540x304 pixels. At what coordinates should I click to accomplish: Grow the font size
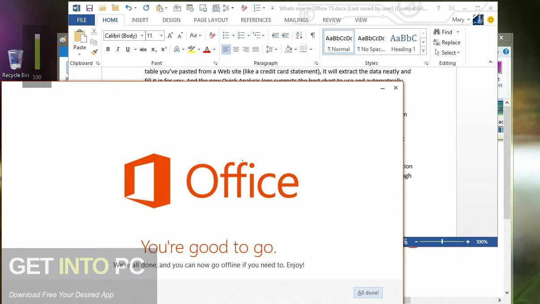pyautogui.click(x=170, y=35)
